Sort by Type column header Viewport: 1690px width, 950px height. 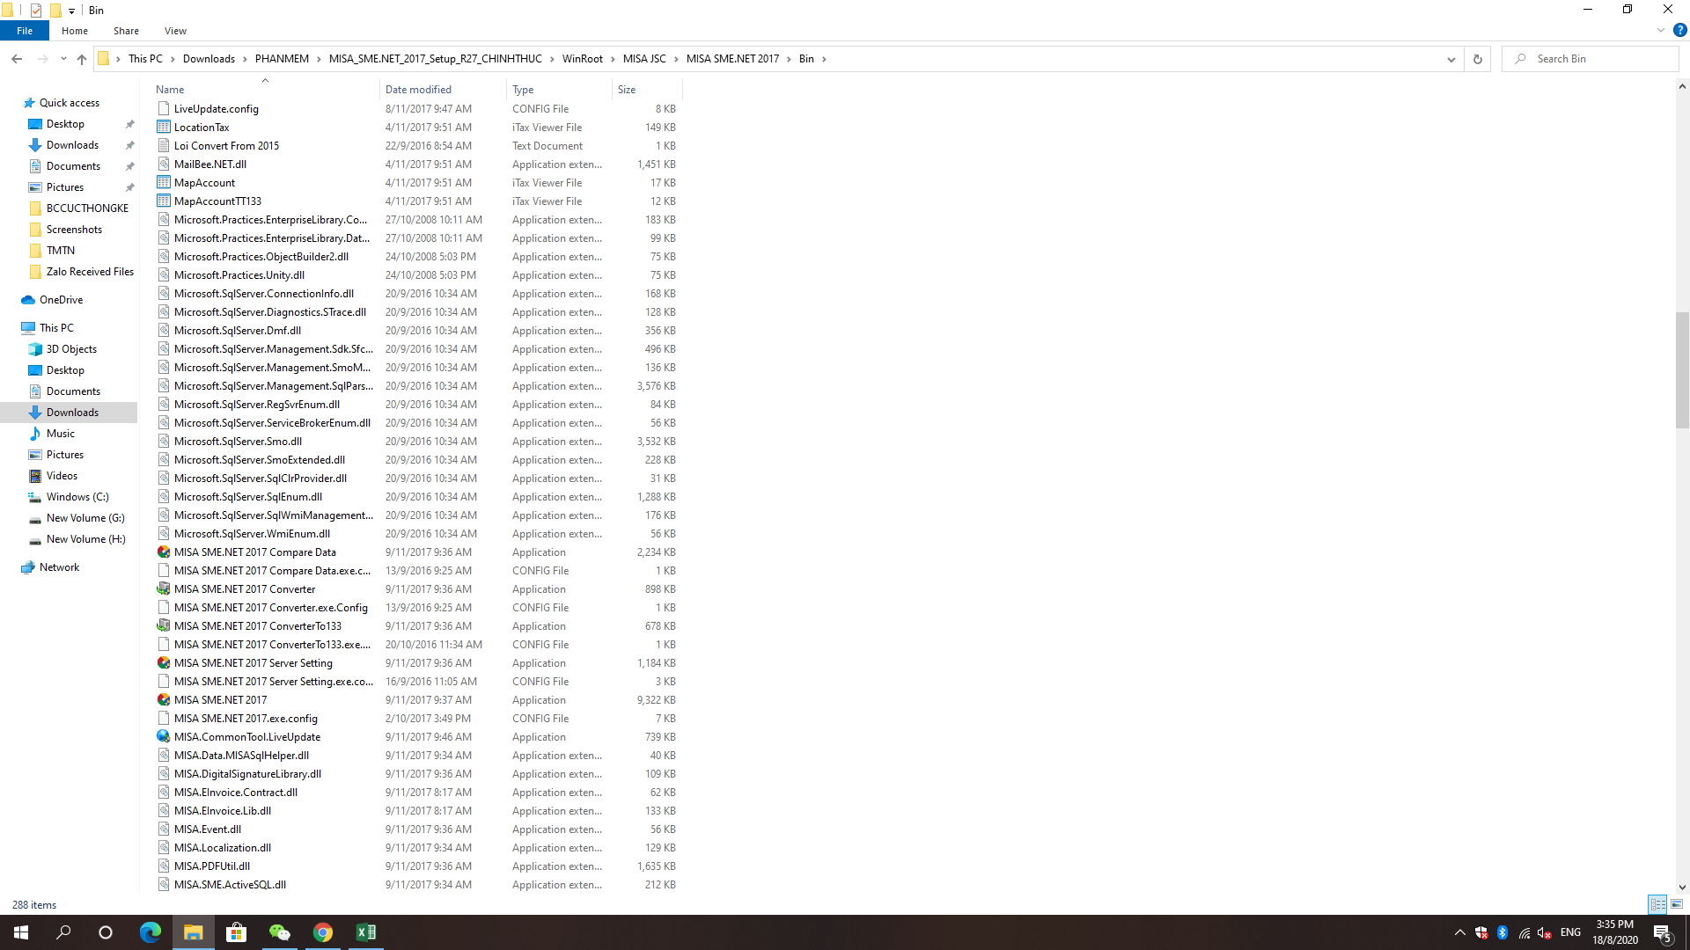560,90
